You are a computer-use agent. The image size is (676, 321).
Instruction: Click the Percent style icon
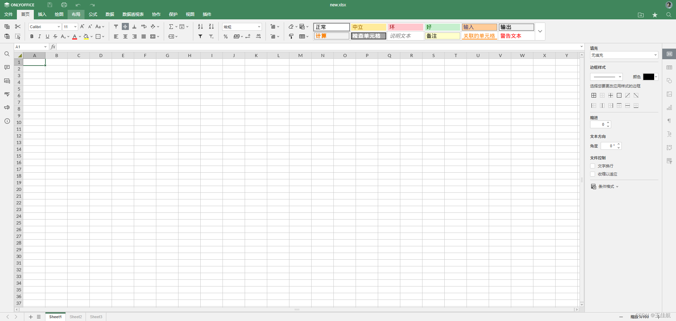[x=226, y=36]
